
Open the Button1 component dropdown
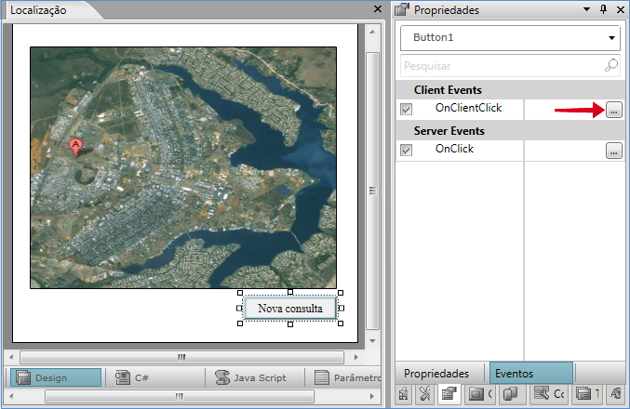point(611,38)
